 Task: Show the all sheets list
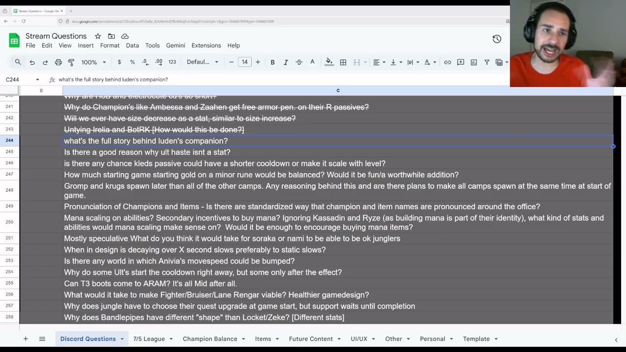(42, 339)
